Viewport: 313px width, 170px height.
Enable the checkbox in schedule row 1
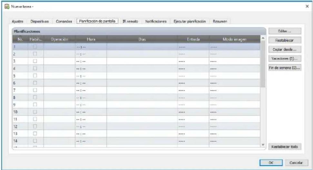36,46
